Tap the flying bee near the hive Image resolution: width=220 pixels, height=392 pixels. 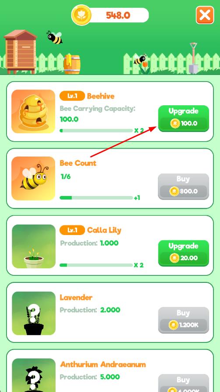pos(55,38)
